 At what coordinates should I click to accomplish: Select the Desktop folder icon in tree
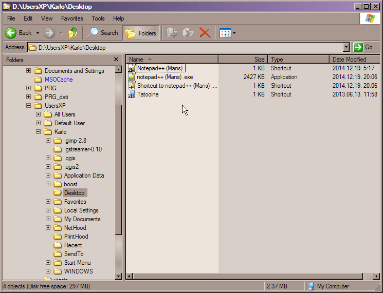tap(58, 193)
